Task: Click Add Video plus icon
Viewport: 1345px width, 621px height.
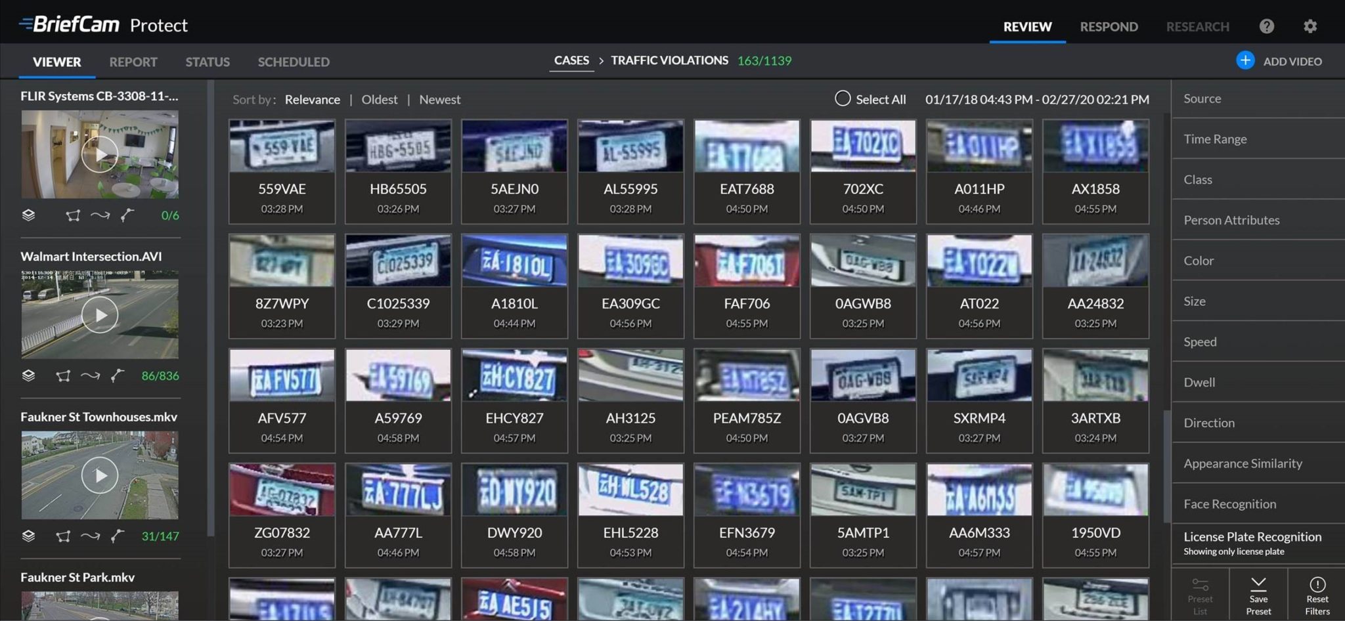Action: tap(1245, 60)
